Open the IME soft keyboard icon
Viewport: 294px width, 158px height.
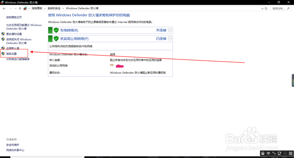279,154
